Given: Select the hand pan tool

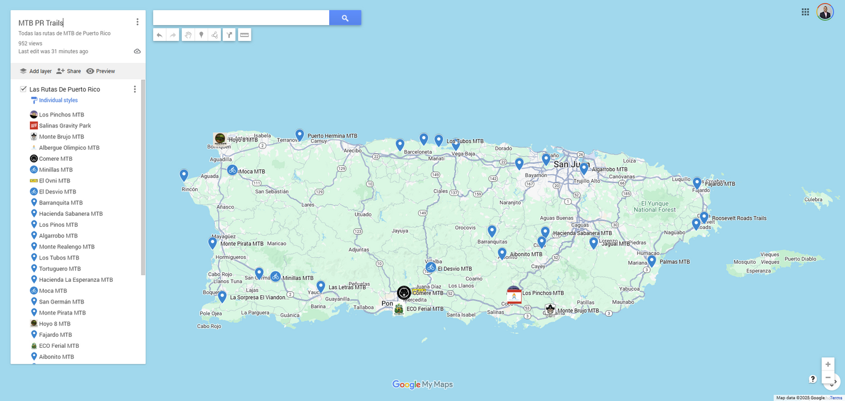Looking at the screenshot, I should (187, 34).
